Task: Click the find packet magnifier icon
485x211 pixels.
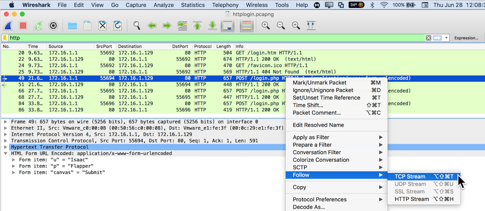Action: [x=137, y=26]
